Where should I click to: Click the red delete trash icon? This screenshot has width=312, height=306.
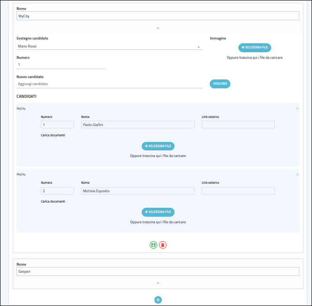162,245
